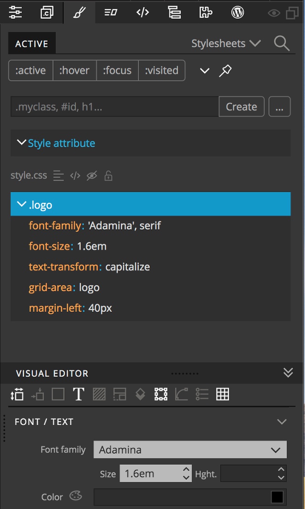The image size is (305, 509).
Task: Select the Text section icon in Visual Editor
Action: click(79, 394)
